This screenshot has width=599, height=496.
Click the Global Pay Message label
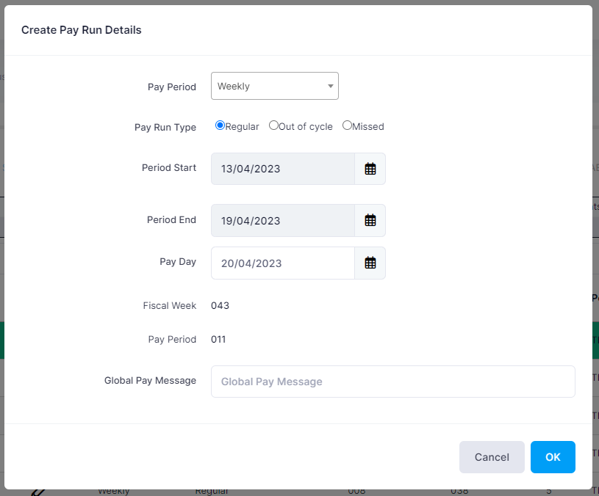point(150,380)
